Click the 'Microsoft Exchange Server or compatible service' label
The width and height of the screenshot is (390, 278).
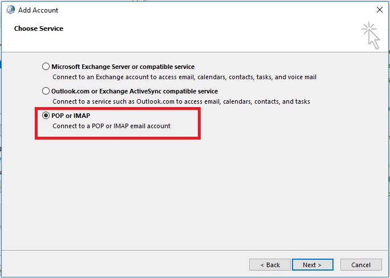[123, 67]
